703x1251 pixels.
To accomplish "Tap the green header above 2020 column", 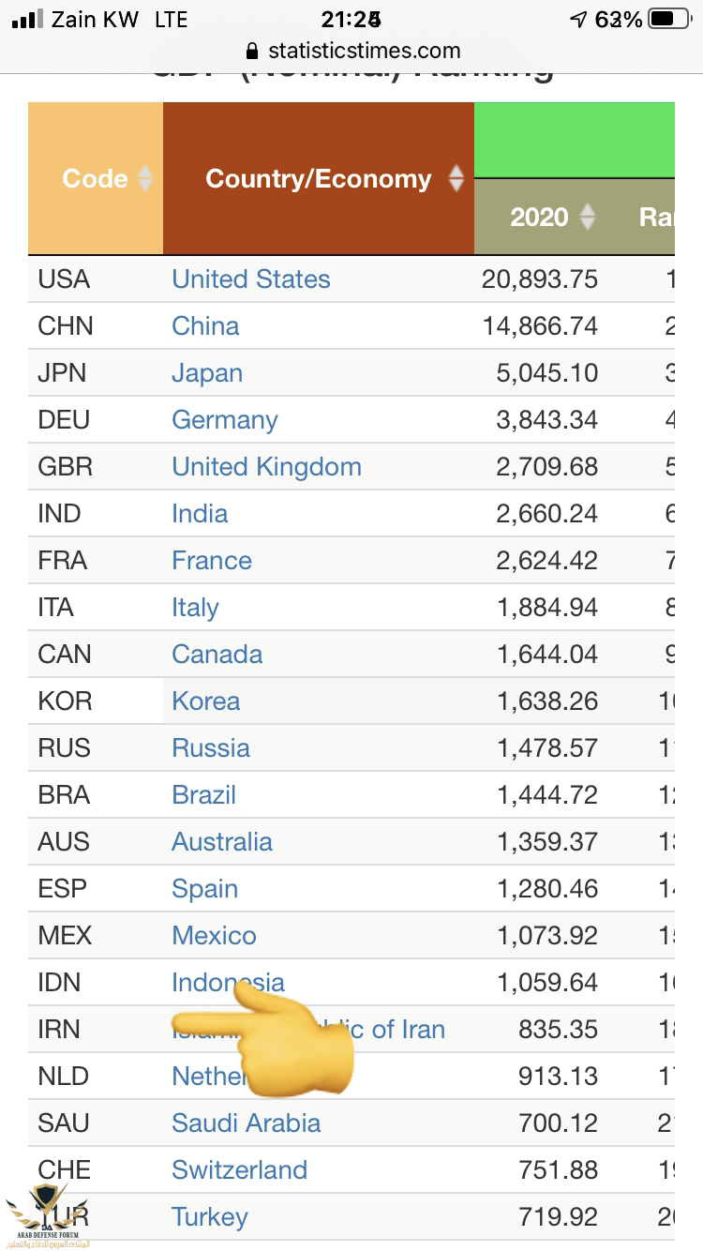I will click(574, 139).
